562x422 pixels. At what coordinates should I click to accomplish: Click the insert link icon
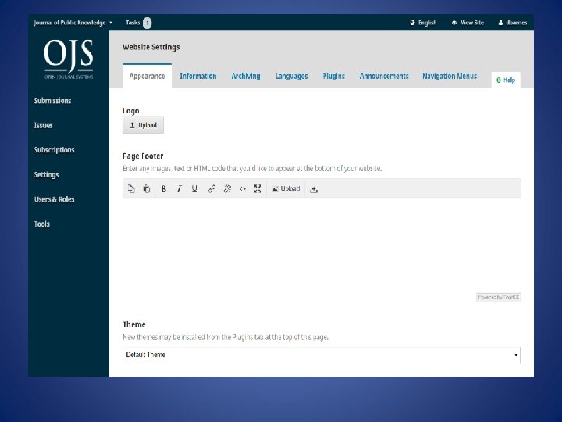pos(212,189)
